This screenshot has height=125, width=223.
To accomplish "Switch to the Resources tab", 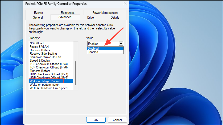I will tap(68, 13).
